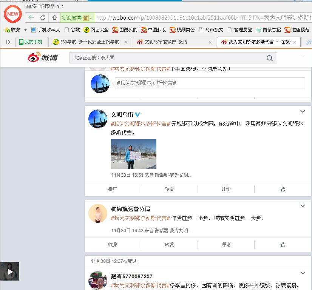The image size is (312, 290).
Task: Click the magnifier search icon
Action: pos(270,58)
